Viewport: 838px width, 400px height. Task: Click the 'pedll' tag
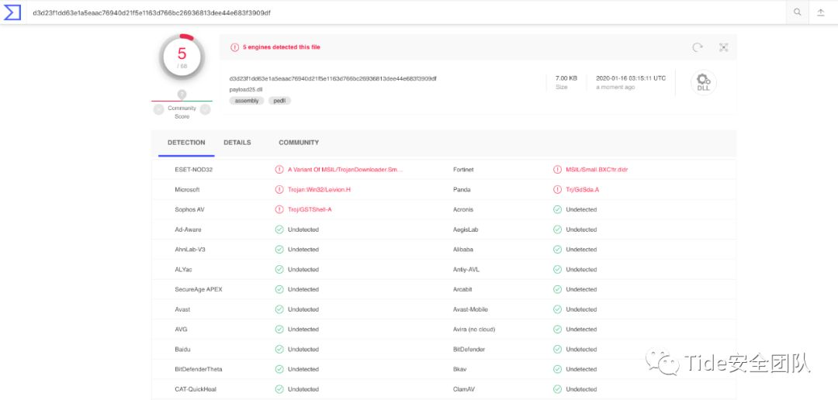[279, 101]
